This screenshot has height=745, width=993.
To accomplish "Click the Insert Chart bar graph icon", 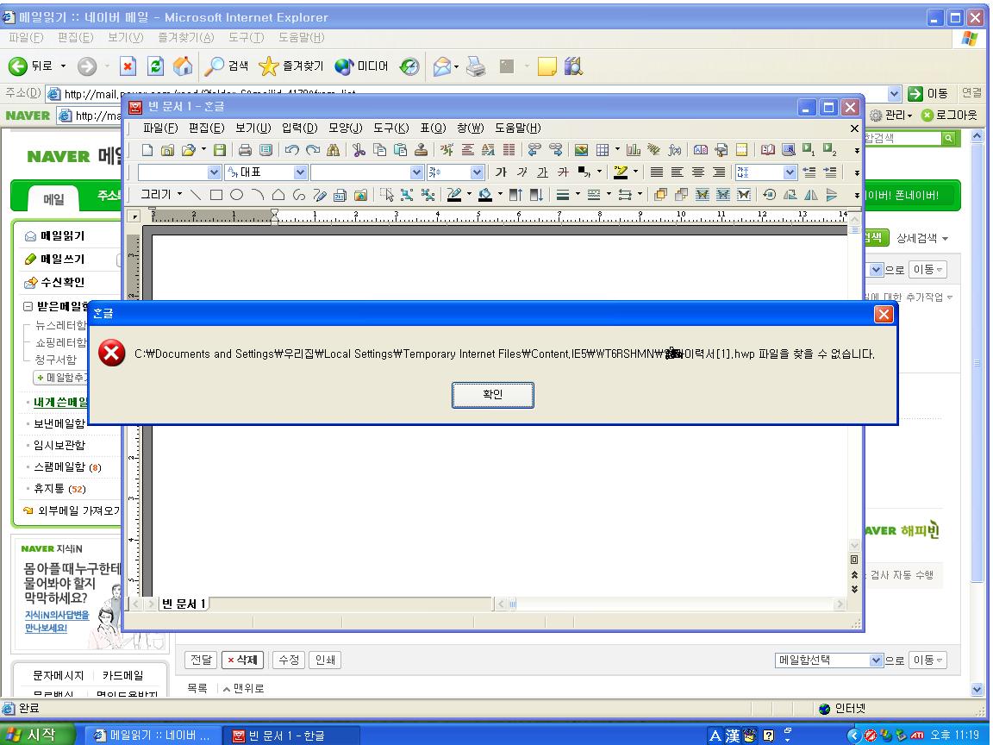I will click(634, 150).
